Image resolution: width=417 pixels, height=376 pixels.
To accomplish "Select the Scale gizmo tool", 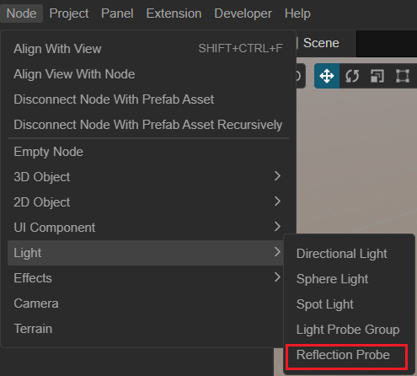I will tap(377, 76).
